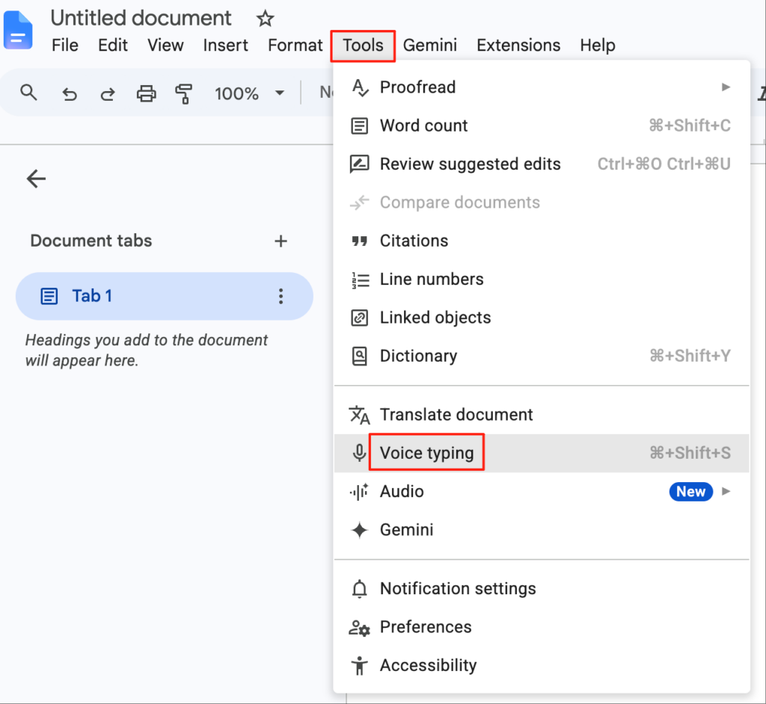Click the Google Docs home logo icon
This screenshot has width=766, height=704.
coord(18,31)
